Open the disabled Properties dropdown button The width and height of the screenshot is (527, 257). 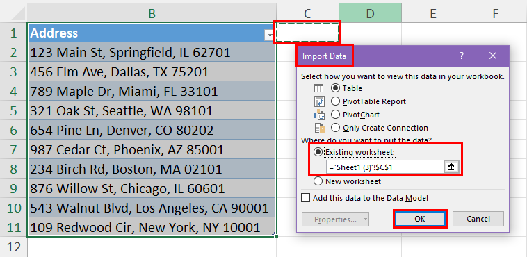tap(335, 219)
